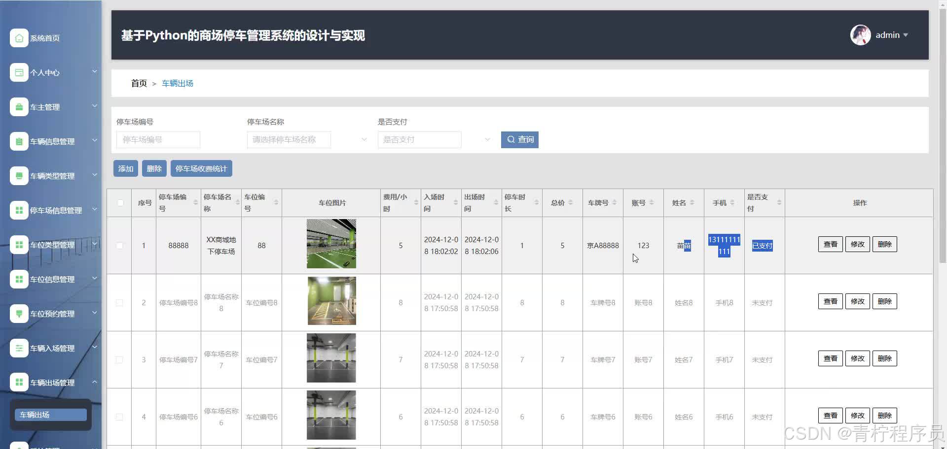Click the 车主管理 briefcase icon
947x449 pixels.
pos(19,107)
